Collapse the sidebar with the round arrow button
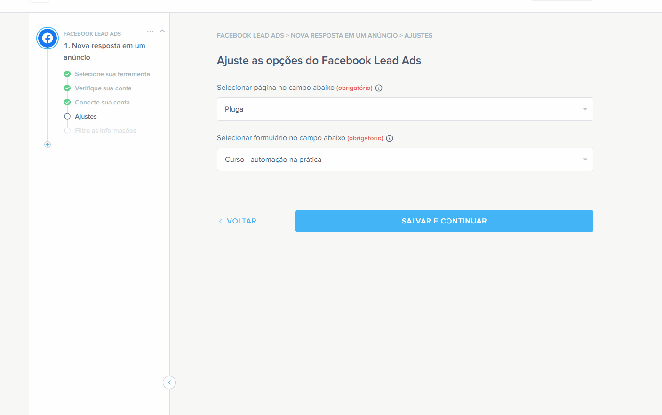The image size is (662, 415). [x=169, y=383]
